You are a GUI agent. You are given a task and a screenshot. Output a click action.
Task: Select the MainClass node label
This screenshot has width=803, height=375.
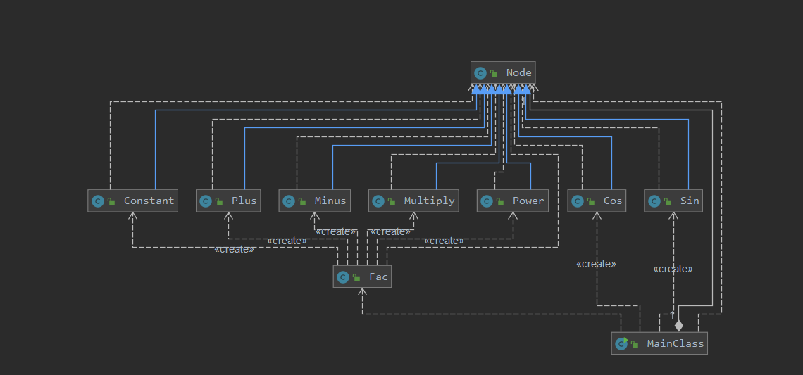(x=676, y=343)
